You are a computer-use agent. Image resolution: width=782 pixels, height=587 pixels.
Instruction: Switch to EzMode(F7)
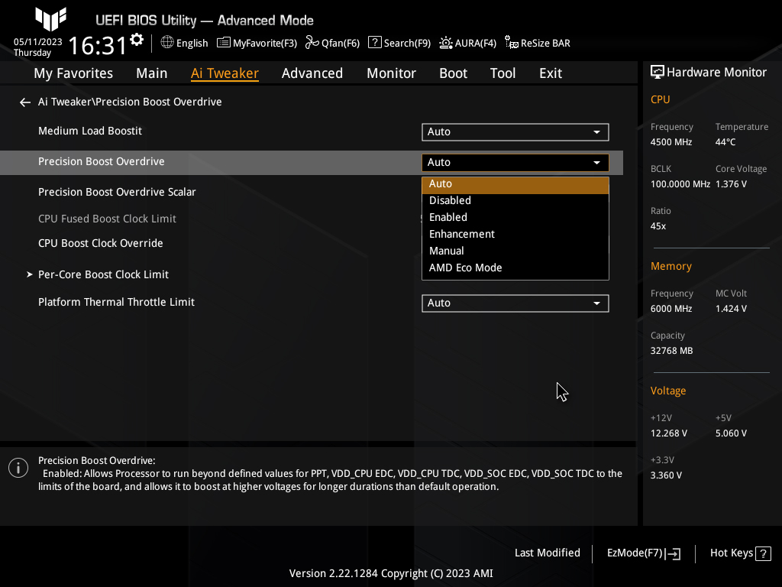coord(643,553)
